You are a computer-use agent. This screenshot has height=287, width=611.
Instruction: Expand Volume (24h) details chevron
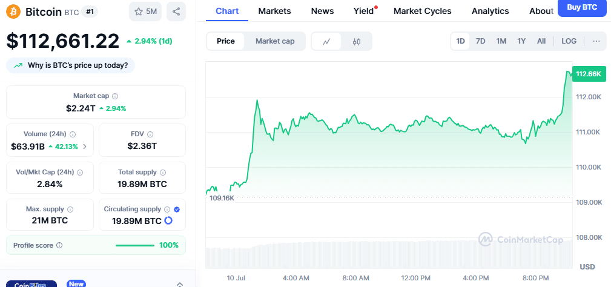coord(85,146)
